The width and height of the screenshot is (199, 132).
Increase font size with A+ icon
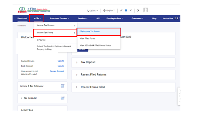pos(130,11)
